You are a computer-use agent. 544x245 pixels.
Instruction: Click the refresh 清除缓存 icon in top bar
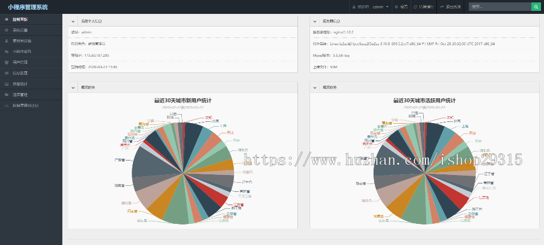click(415, 7)
